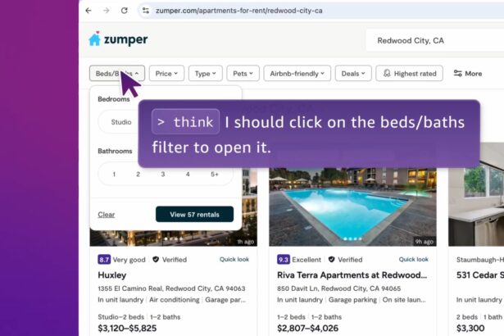Viewport: 504px width, 336px height.
Task: Reload the page with the refresh icon
Action: 124,11
